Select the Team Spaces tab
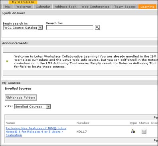The width and height of the screenshot is (158, 146). [125, 7]
